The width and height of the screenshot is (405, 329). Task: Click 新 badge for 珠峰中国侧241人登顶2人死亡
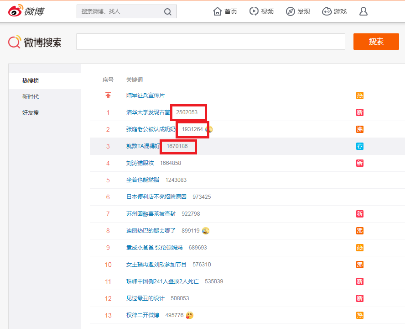tap(359, 281)
